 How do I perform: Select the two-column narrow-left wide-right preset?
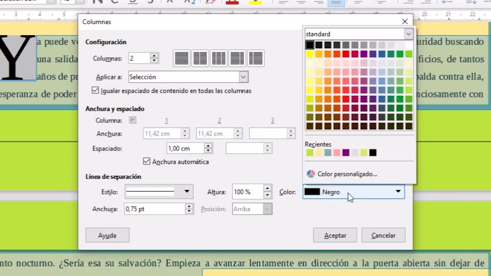(x=255, y=59)
